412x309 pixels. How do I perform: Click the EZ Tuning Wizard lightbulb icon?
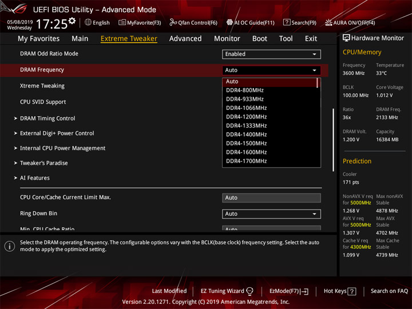click(249, 291)
